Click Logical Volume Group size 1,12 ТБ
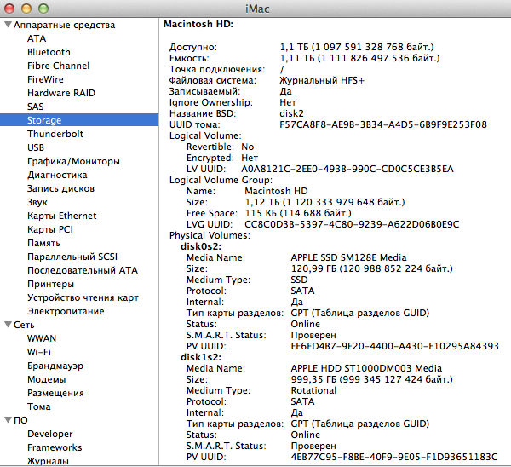The height and width of the screenshot is (467, 511). point(325,202)
